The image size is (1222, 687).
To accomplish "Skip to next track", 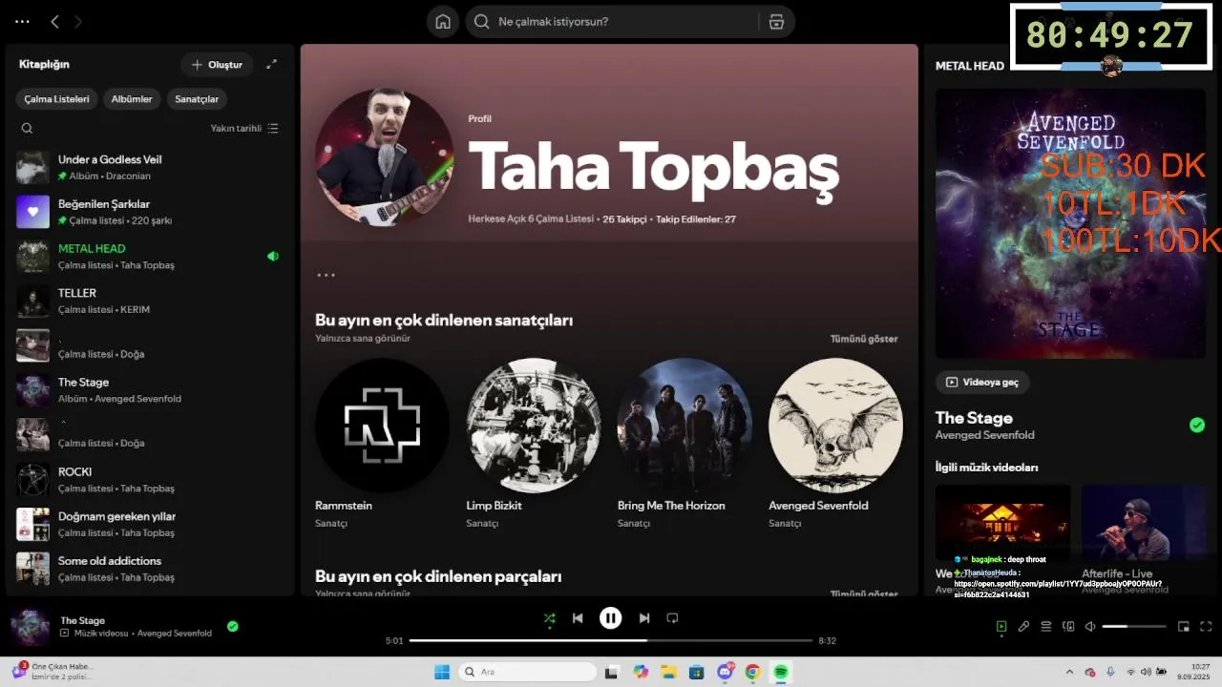I will (x=644, y=618).
